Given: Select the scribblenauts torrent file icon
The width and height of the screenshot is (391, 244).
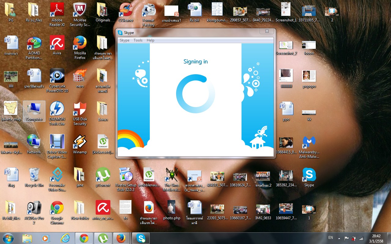Looking at the screenshot, I should (x=149, y=177).
